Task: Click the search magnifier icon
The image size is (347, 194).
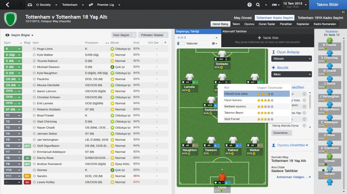Action: (x=258, y=5)
